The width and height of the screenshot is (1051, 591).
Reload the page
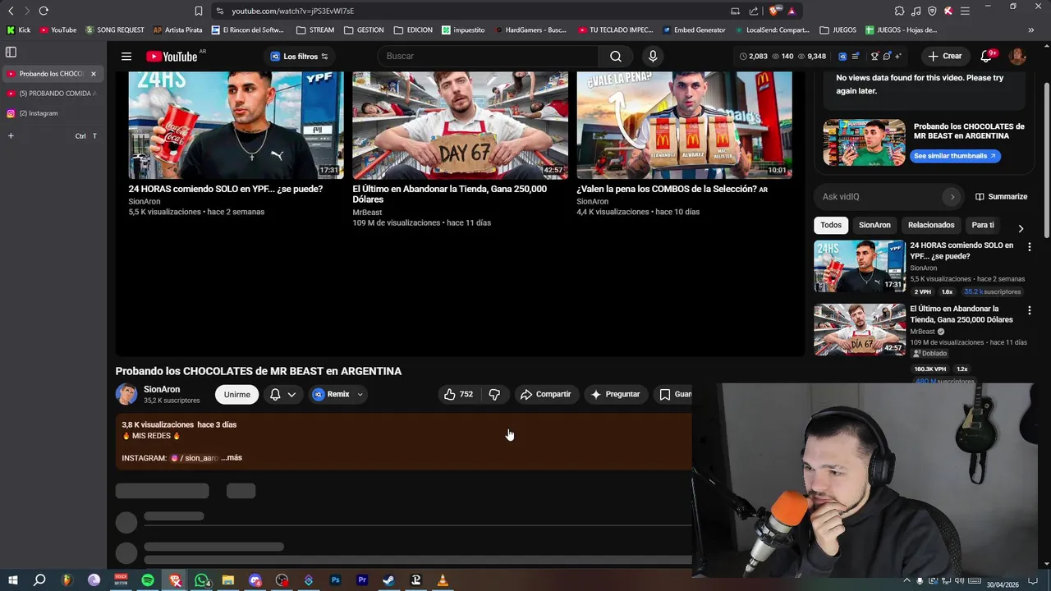(44, 11)
